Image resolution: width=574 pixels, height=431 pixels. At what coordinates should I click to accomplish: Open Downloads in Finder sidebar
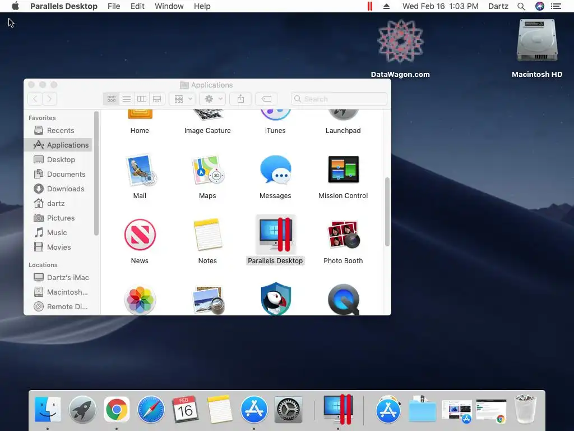(58, 189)
